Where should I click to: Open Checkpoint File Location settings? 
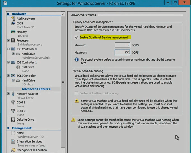(x=32, y=150)
